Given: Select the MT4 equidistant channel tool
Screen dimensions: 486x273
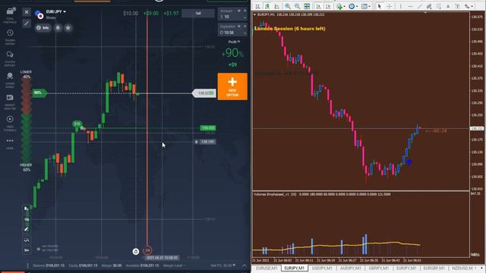Looking at the screenshot, I should pyautogui.click(x=429, y=6).
